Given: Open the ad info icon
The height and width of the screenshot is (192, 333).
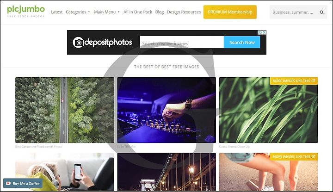Looking at the screenshot, I should click(x=260, y=32).
